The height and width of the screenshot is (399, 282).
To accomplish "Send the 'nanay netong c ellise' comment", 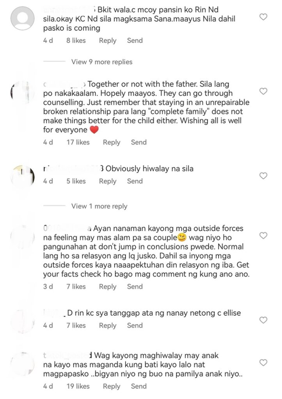I will point(135,325).
